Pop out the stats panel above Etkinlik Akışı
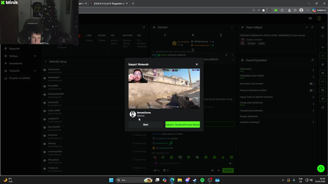Screen dimensions: 328x184 [144, 27]
